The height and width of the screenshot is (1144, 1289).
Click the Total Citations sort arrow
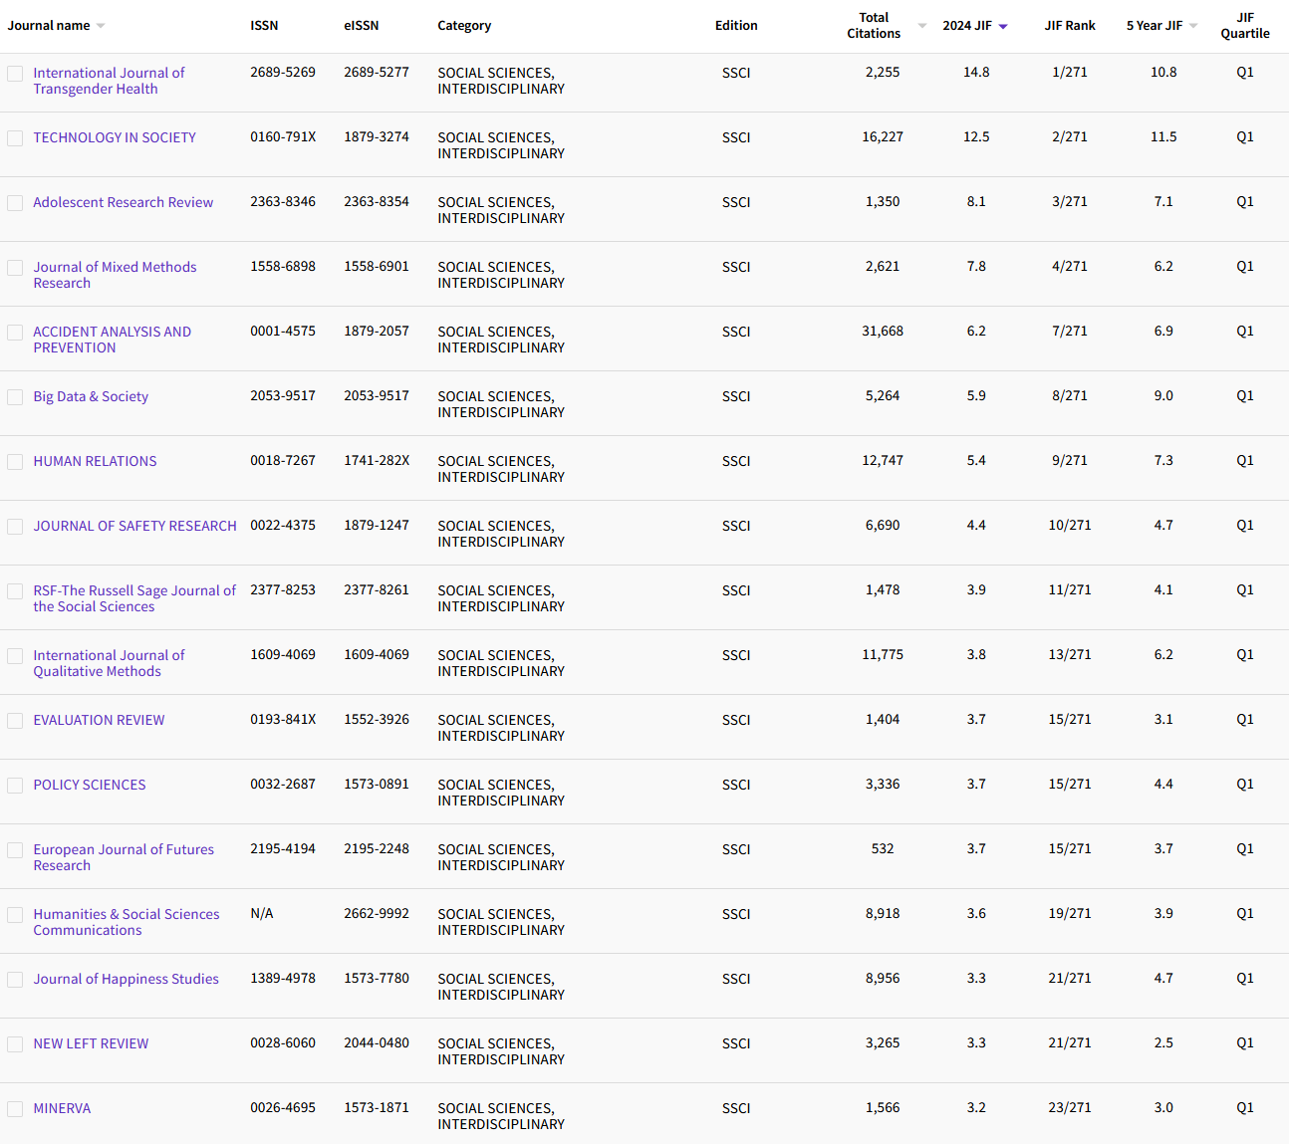pyautogui.click(x=921, y=27)
